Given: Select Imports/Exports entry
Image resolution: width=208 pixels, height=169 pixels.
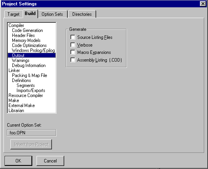Looking at the screenshot, I should [x=31, y=90].
